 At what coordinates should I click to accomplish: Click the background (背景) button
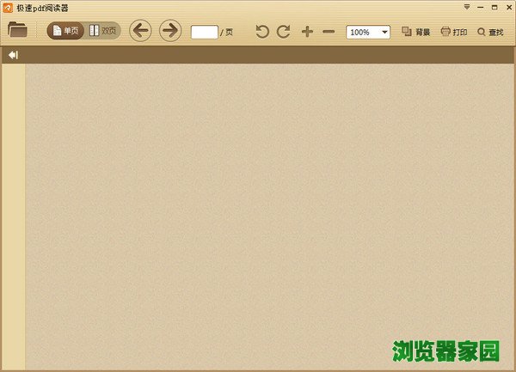tap(416, 32)
